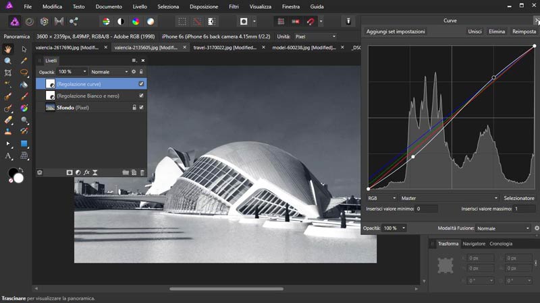This screenshot has height=303, width=540.
Task: Open the Curve Opacità 100 % dropdown
Action: [394, 228]
